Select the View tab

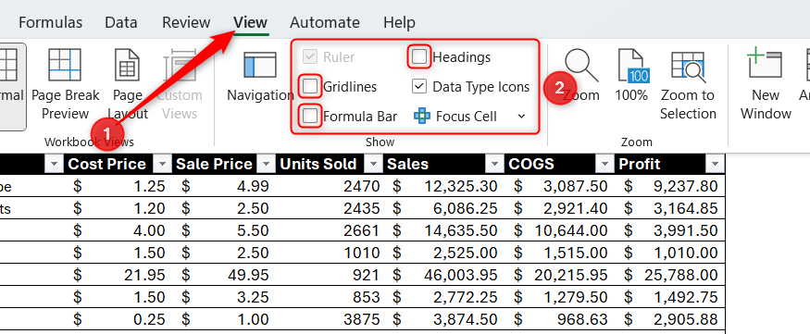[251, 23]
